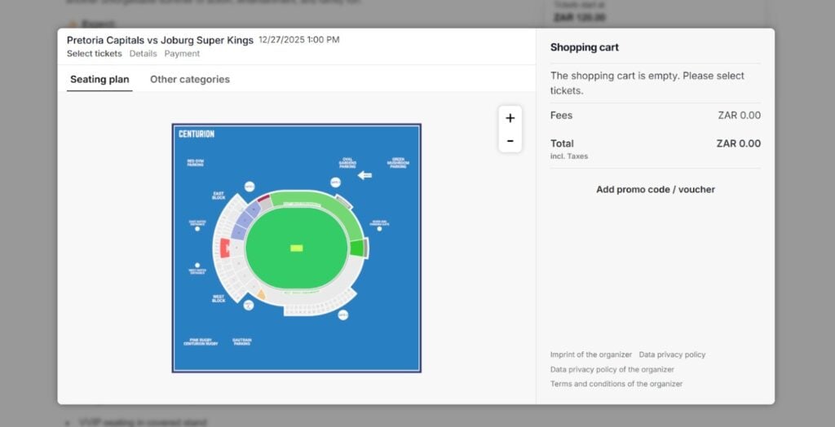
Task: Click the Pretoria Capitals vs Joburg Super Kings title
Action: pyautogui.click(x=160, y=41)
